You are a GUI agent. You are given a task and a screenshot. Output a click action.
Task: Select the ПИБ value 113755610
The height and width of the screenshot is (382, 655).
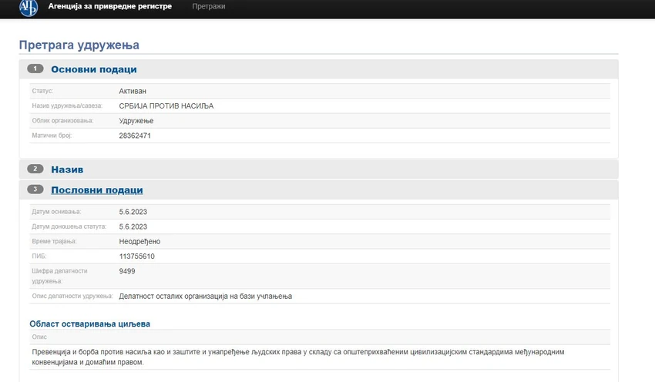[136, 256]
